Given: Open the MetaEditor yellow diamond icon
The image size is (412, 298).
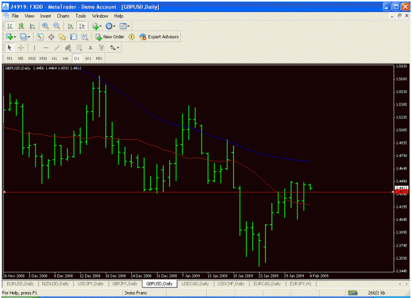Looking at the screenshot, I should pos(131,37).
